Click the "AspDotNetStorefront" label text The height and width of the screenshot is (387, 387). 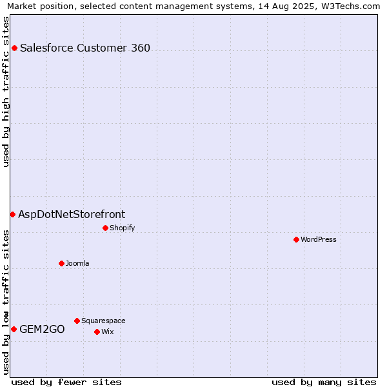pyautogui.click(x=72, y=215)
